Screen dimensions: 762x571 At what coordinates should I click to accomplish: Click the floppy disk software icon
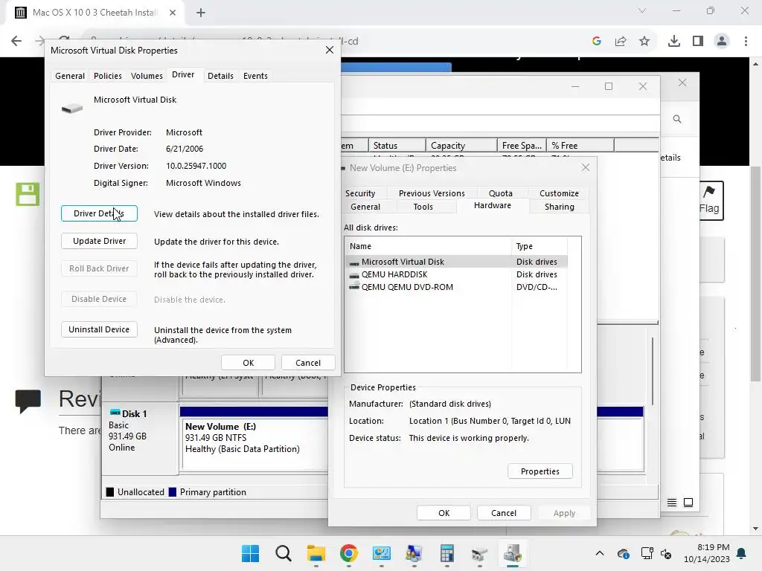[x=28, y=194]
